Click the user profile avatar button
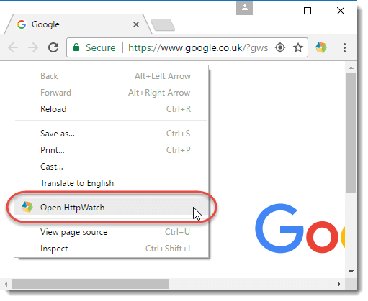 click(245, 8)
